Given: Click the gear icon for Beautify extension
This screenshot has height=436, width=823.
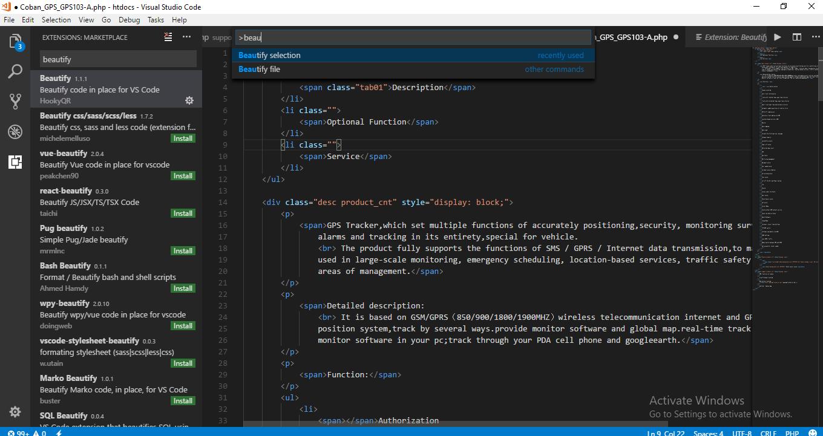Looking at the screenshot, I should click(189, 100).
